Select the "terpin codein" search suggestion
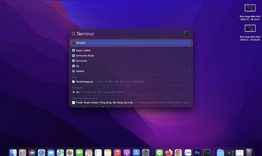The height and width of the screenshot is (156, 262). pyautogui.click(x=83, y=50)
